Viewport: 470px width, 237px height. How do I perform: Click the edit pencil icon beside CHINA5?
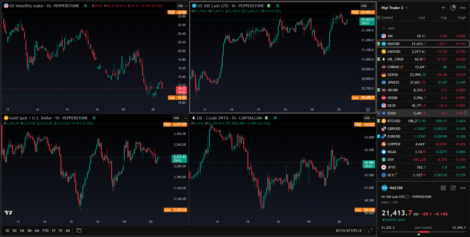(402, 67)
